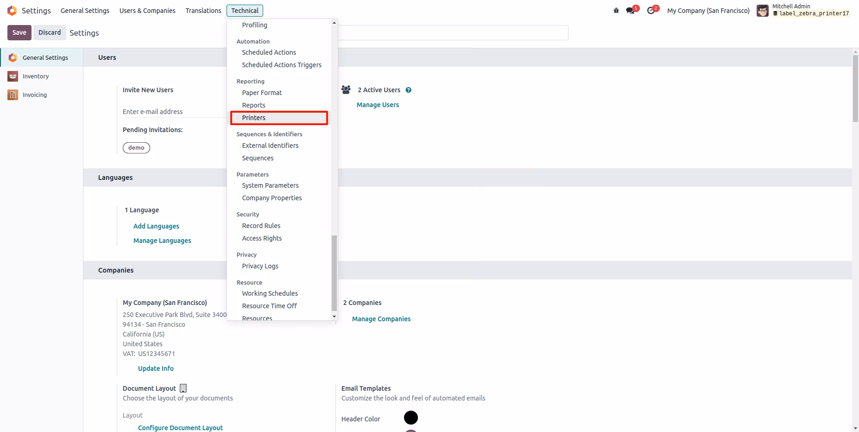Open the activities clock icon
859x432 pixels.
651,10
